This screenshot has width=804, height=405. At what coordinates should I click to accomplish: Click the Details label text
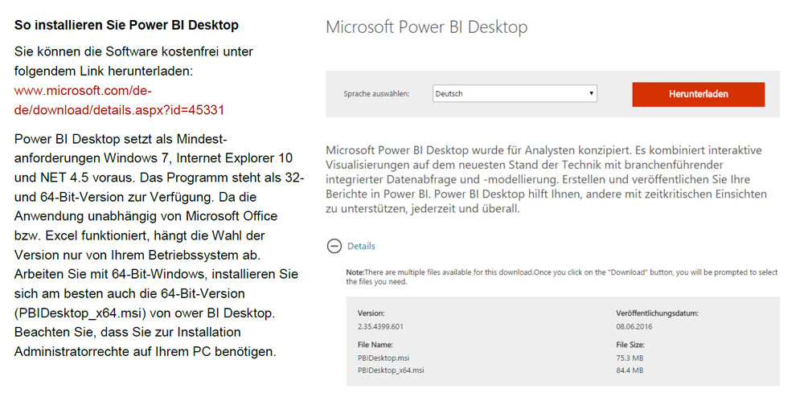click(361, 246)
